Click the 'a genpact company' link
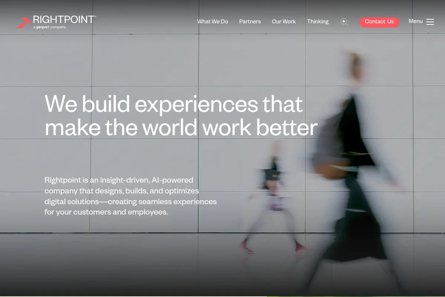The image size is (445, 297). (x=50, y=27)
